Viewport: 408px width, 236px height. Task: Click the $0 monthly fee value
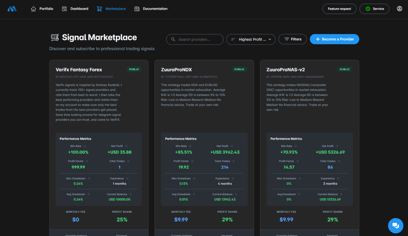pos(76,220)
